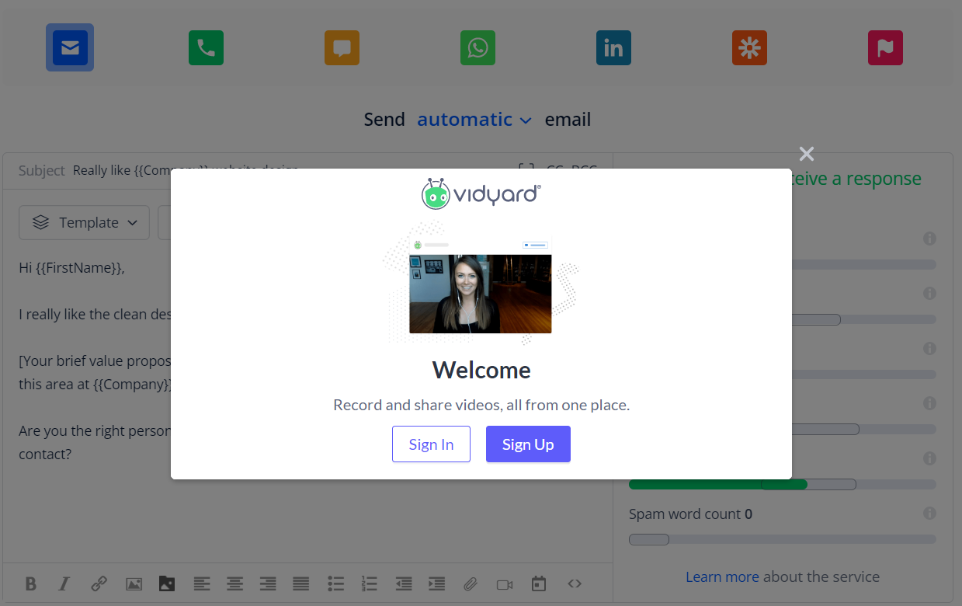Select the Zapier asterisk step icon
The image size is (962, 606).
(749, 47)
